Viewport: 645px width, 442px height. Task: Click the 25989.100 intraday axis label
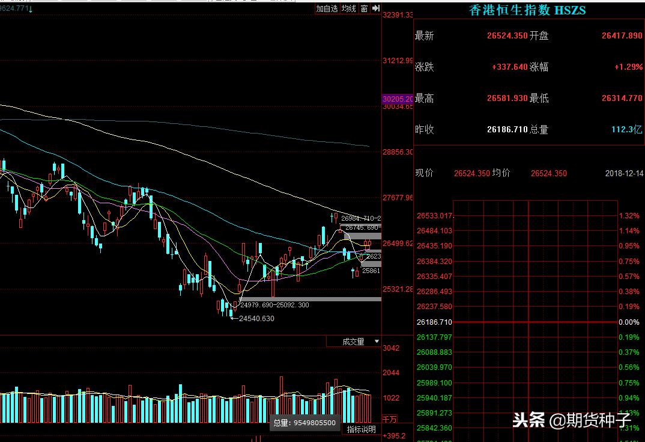click(434, 382)
